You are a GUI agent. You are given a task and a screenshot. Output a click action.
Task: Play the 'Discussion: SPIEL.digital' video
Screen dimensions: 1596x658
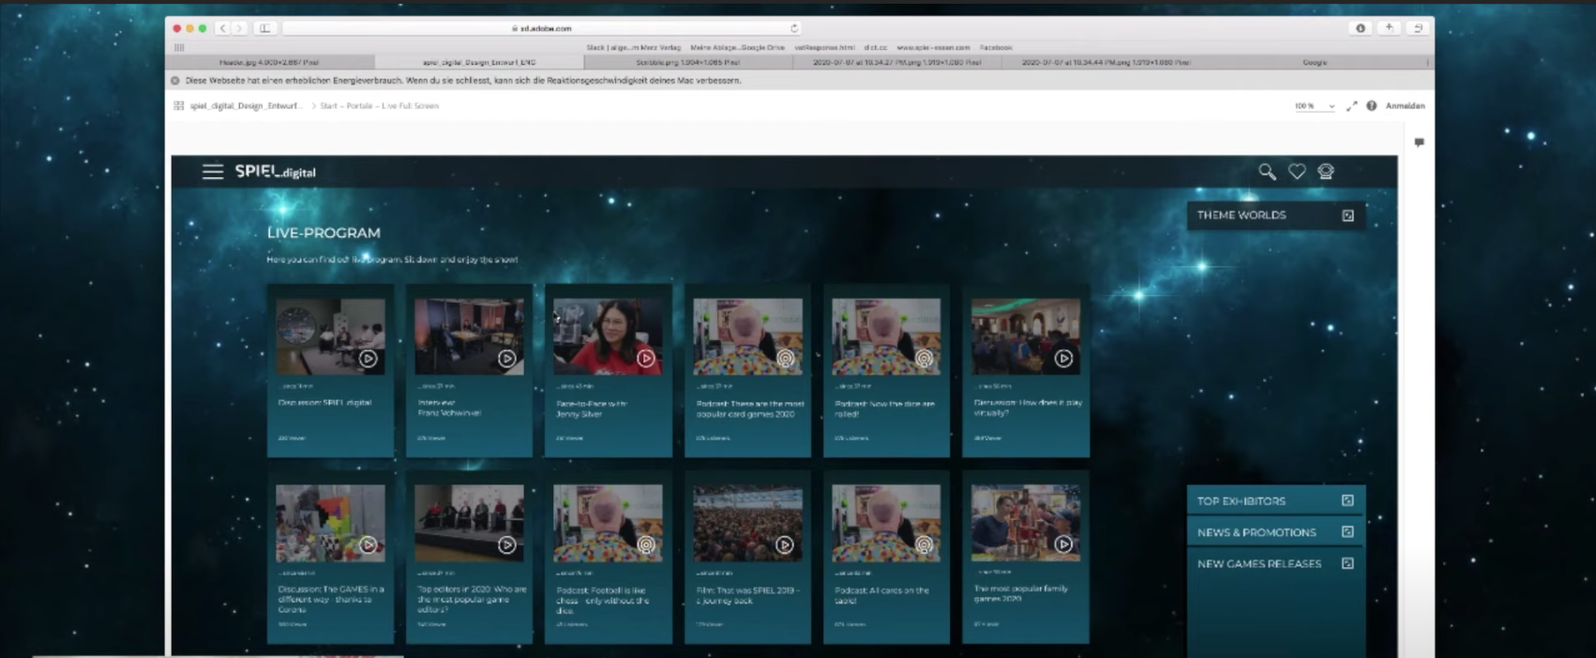tap(368, 358)
